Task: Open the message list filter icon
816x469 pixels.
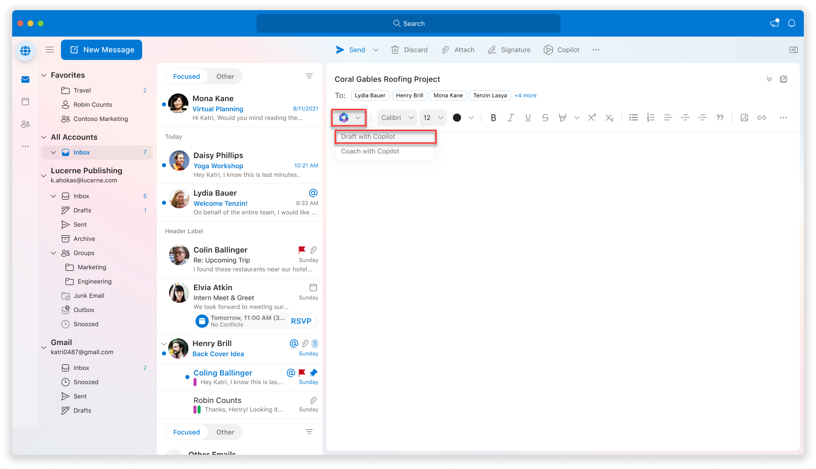Action: click(x=309, y=76)
